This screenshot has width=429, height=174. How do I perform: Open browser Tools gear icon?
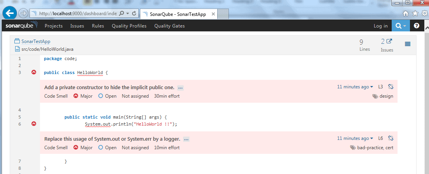pyautogui.click(x=424, y=13)
